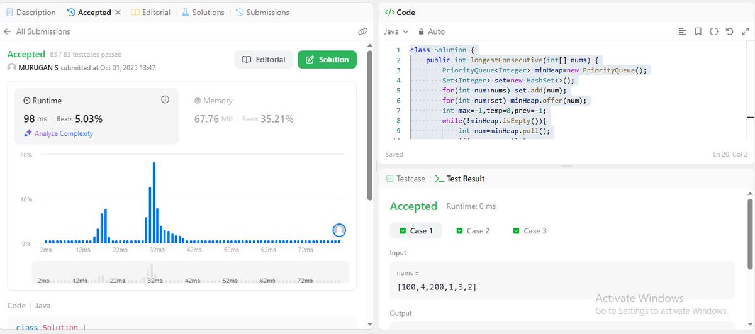Switch to the Editorial tab
This screenshot has height=334, width=755.
click(x=151, y=13)
